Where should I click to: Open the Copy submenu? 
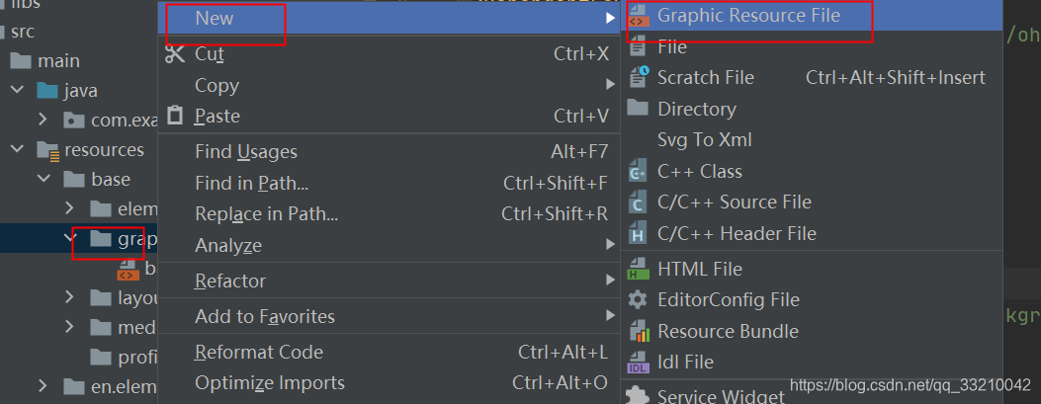[x=390, y=85]
